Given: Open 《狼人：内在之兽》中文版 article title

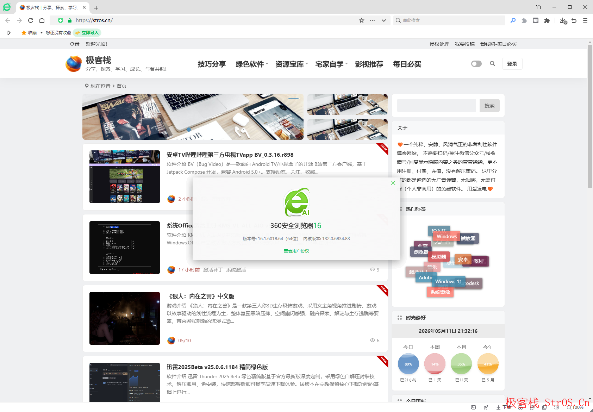Looking at the screenshot, I should (200, 296).
